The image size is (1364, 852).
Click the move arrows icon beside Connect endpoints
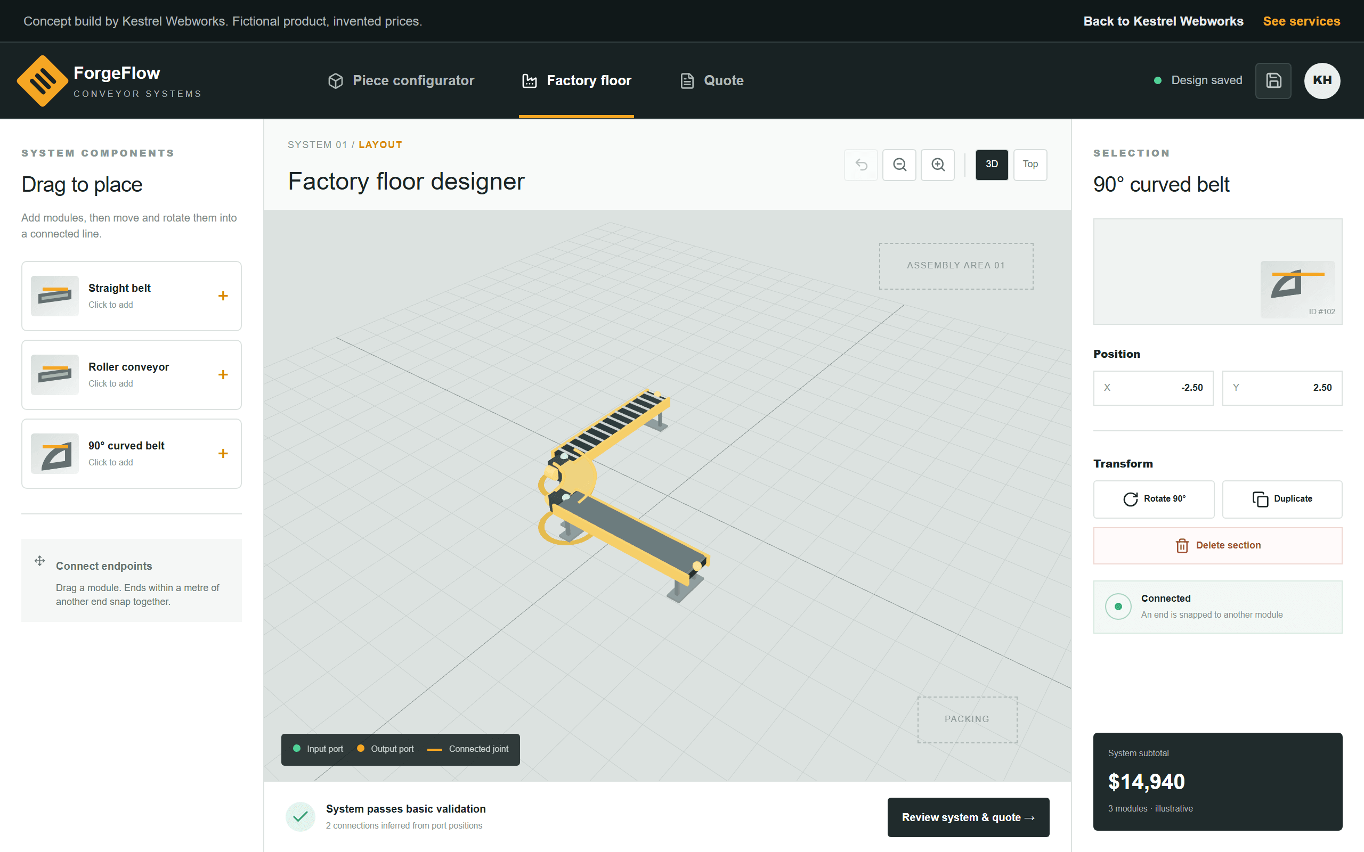click(x=39, y=561)
